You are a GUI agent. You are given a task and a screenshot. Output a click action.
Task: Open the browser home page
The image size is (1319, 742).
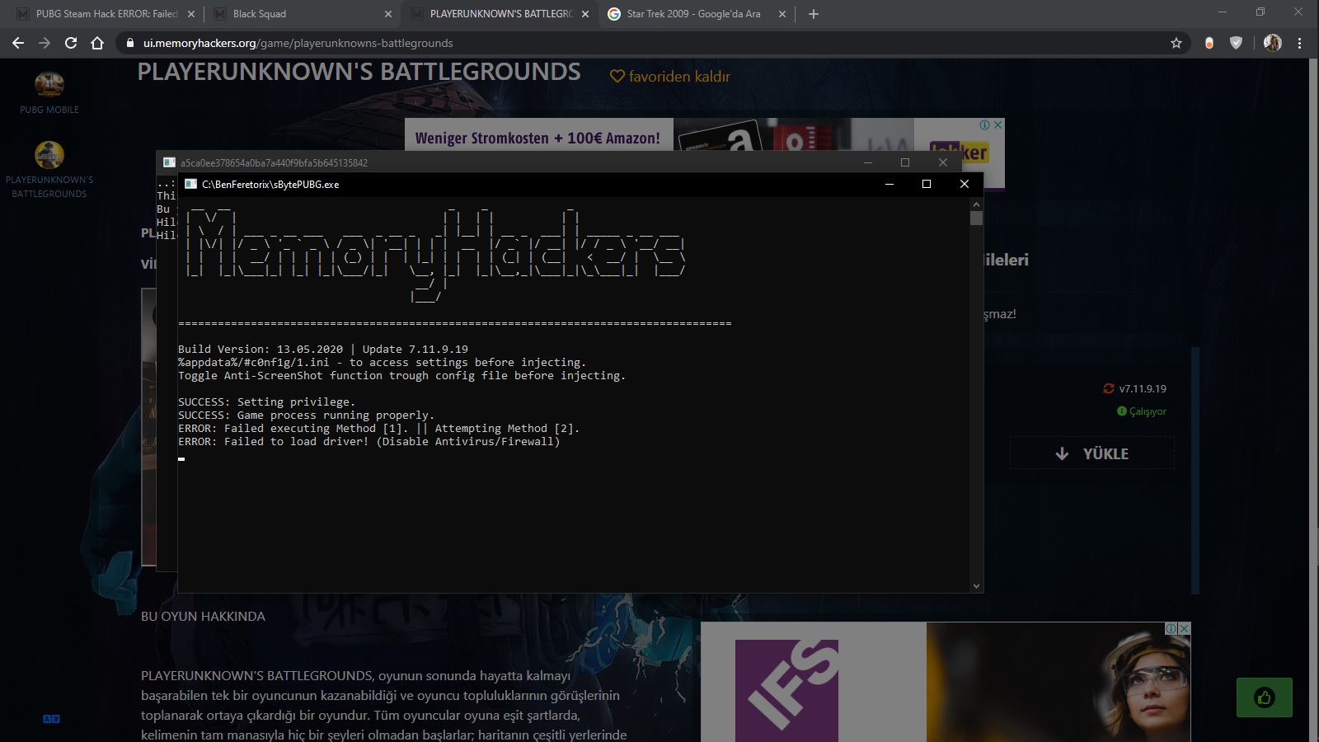tap(97, 43)
